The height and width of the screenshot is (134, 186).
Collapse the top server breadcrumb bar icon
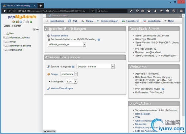(180, 16)
